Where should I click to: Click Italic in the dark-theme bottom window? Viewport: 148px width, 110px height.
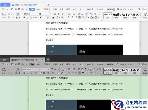tap(28, 73)
